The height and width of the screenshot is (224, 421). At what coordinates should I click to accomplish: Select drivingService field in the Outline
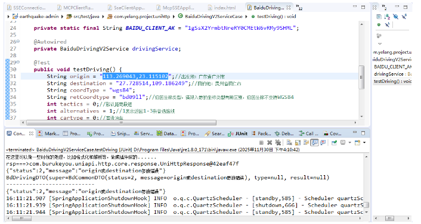(x=392, y=74)
